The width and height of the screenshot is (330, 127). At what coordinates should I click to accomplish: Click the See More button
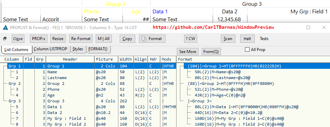[188, 51]
